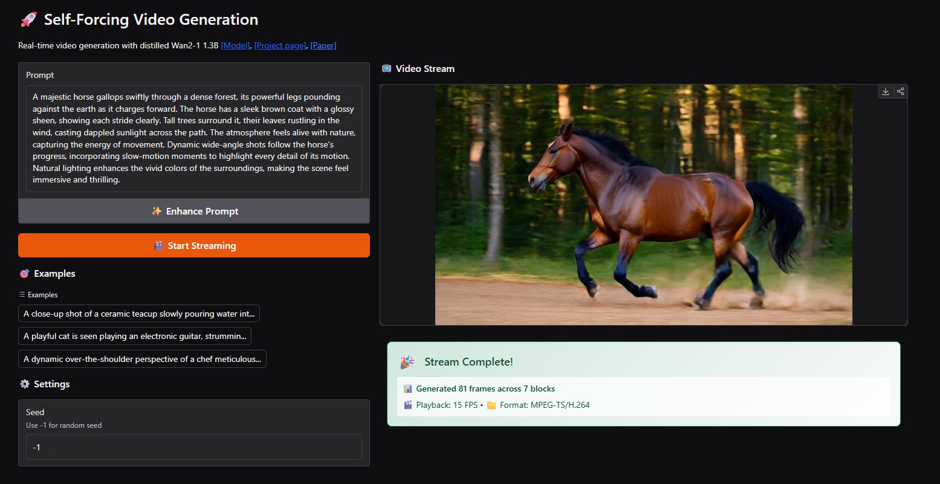Click the orange Start Streaming button
The height and width of the screenshot is (484, 940).
click(194, 245)
